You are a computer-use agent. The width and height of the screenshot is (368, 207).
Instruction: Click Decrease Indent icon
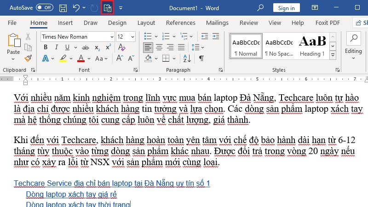pyautogui.click(x=204, y=36)
